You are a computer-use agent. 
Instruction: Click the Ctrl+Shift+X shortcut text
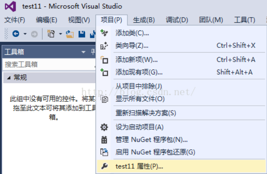(x=236, y=46)
